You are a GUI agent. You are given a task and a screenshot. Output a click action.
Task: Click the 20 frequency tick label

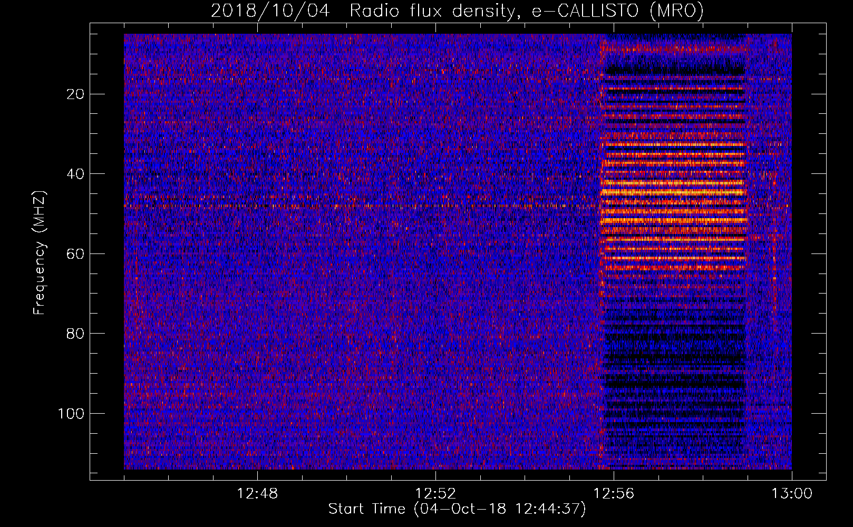pos(75,94)
